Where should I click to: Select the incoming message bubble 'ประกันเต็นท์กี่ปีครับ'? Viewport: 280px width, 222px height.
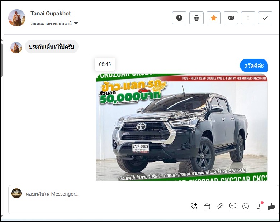point(52,47)
